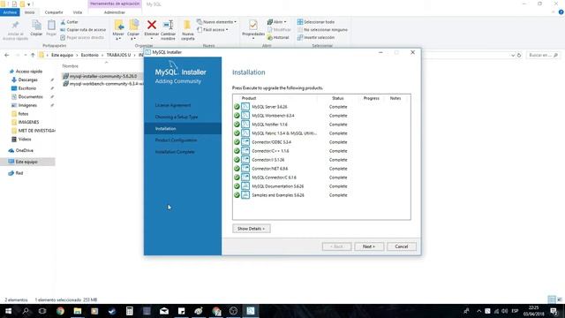Screen dimensions: 565x318
Task: Select the mysql-workbench-community file
Action: pyautogui.click(x=102, y=84)
